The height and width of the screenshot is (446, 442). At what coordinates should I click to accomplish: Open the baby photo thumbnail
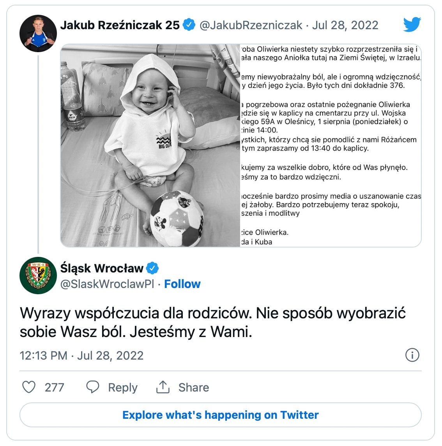pos(150,145)
